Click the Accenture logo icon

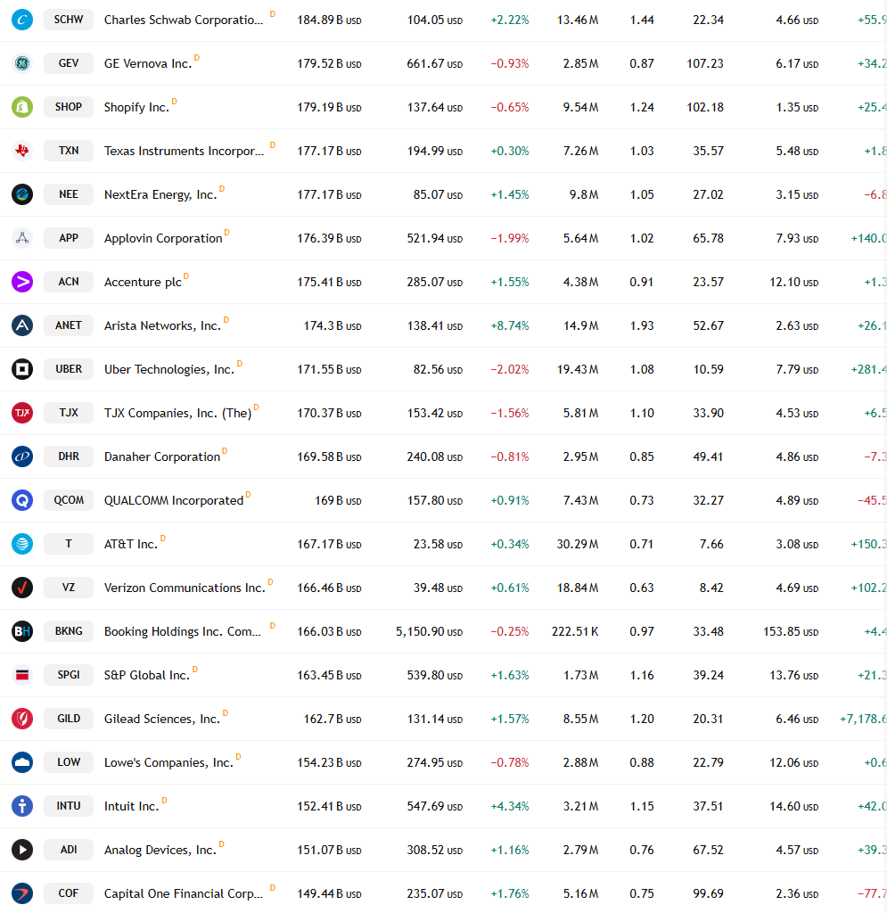(x=22, y=282)
